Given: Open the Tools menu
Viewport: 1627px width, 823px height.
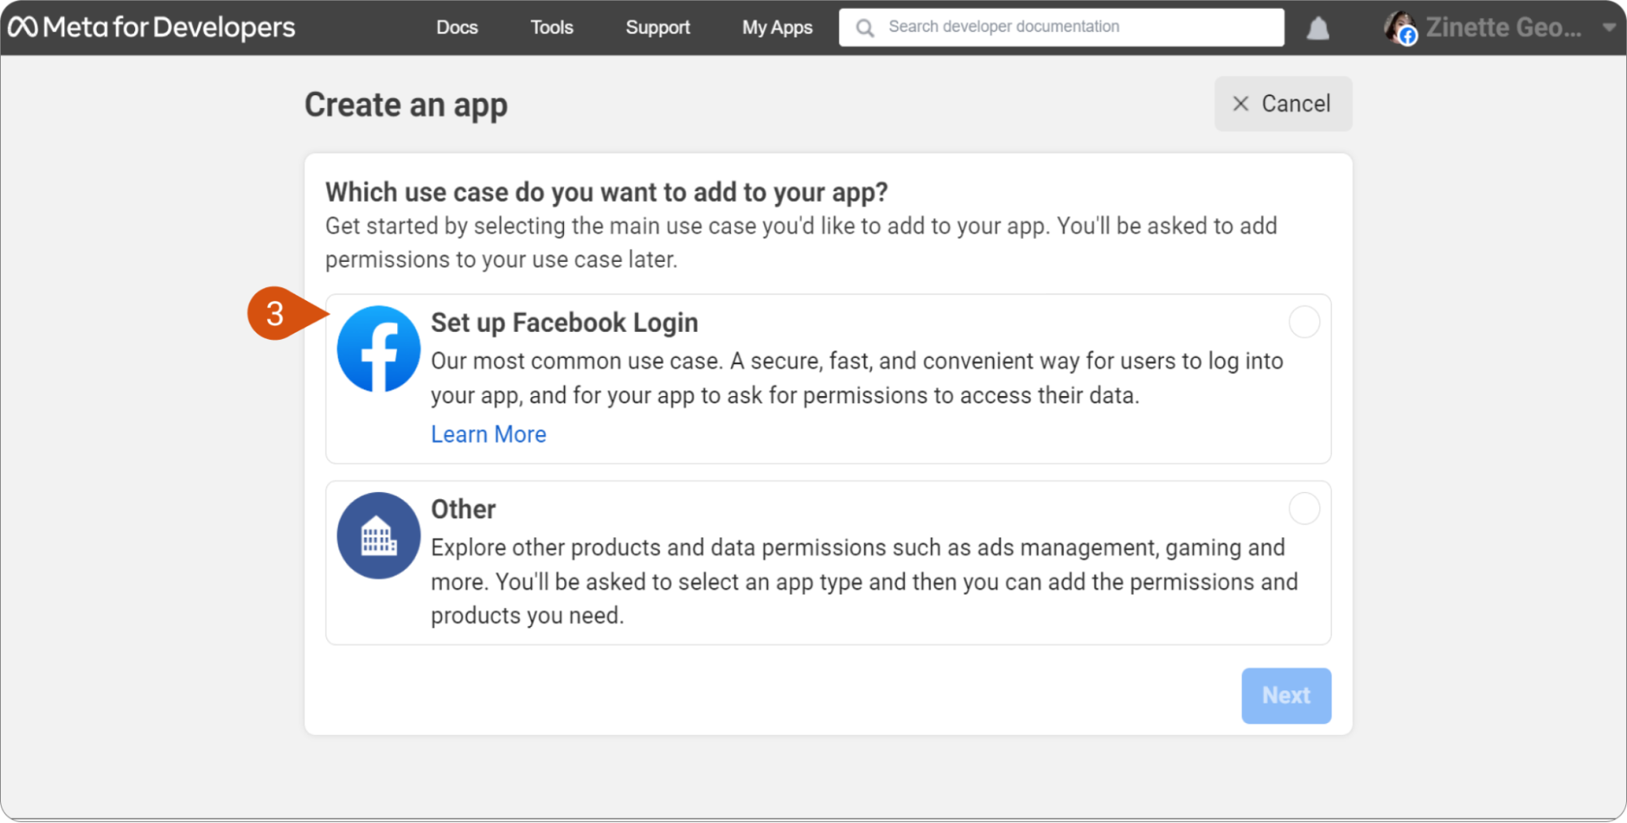Looking at the screenshot, I should pos(552,28).
